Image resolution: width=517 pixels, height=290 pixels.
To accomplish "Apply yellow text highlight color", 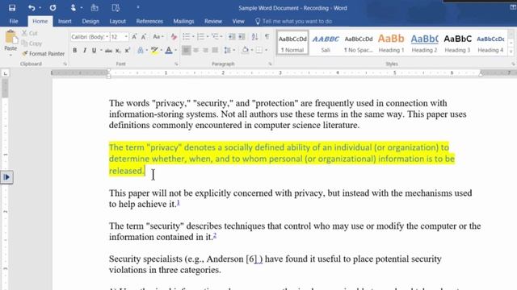I will tap(154, 50).
